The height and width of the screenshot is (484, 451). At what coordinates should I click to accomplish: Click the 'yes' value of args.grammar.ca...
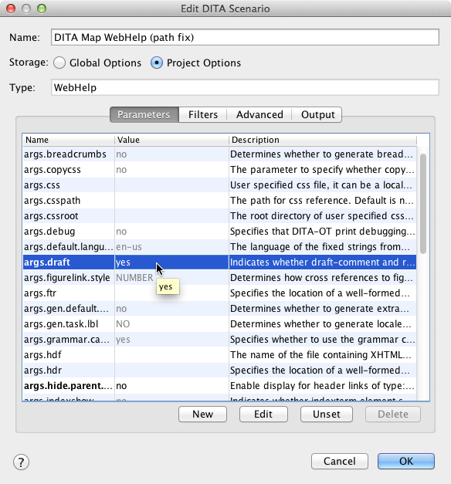point(123,340)
